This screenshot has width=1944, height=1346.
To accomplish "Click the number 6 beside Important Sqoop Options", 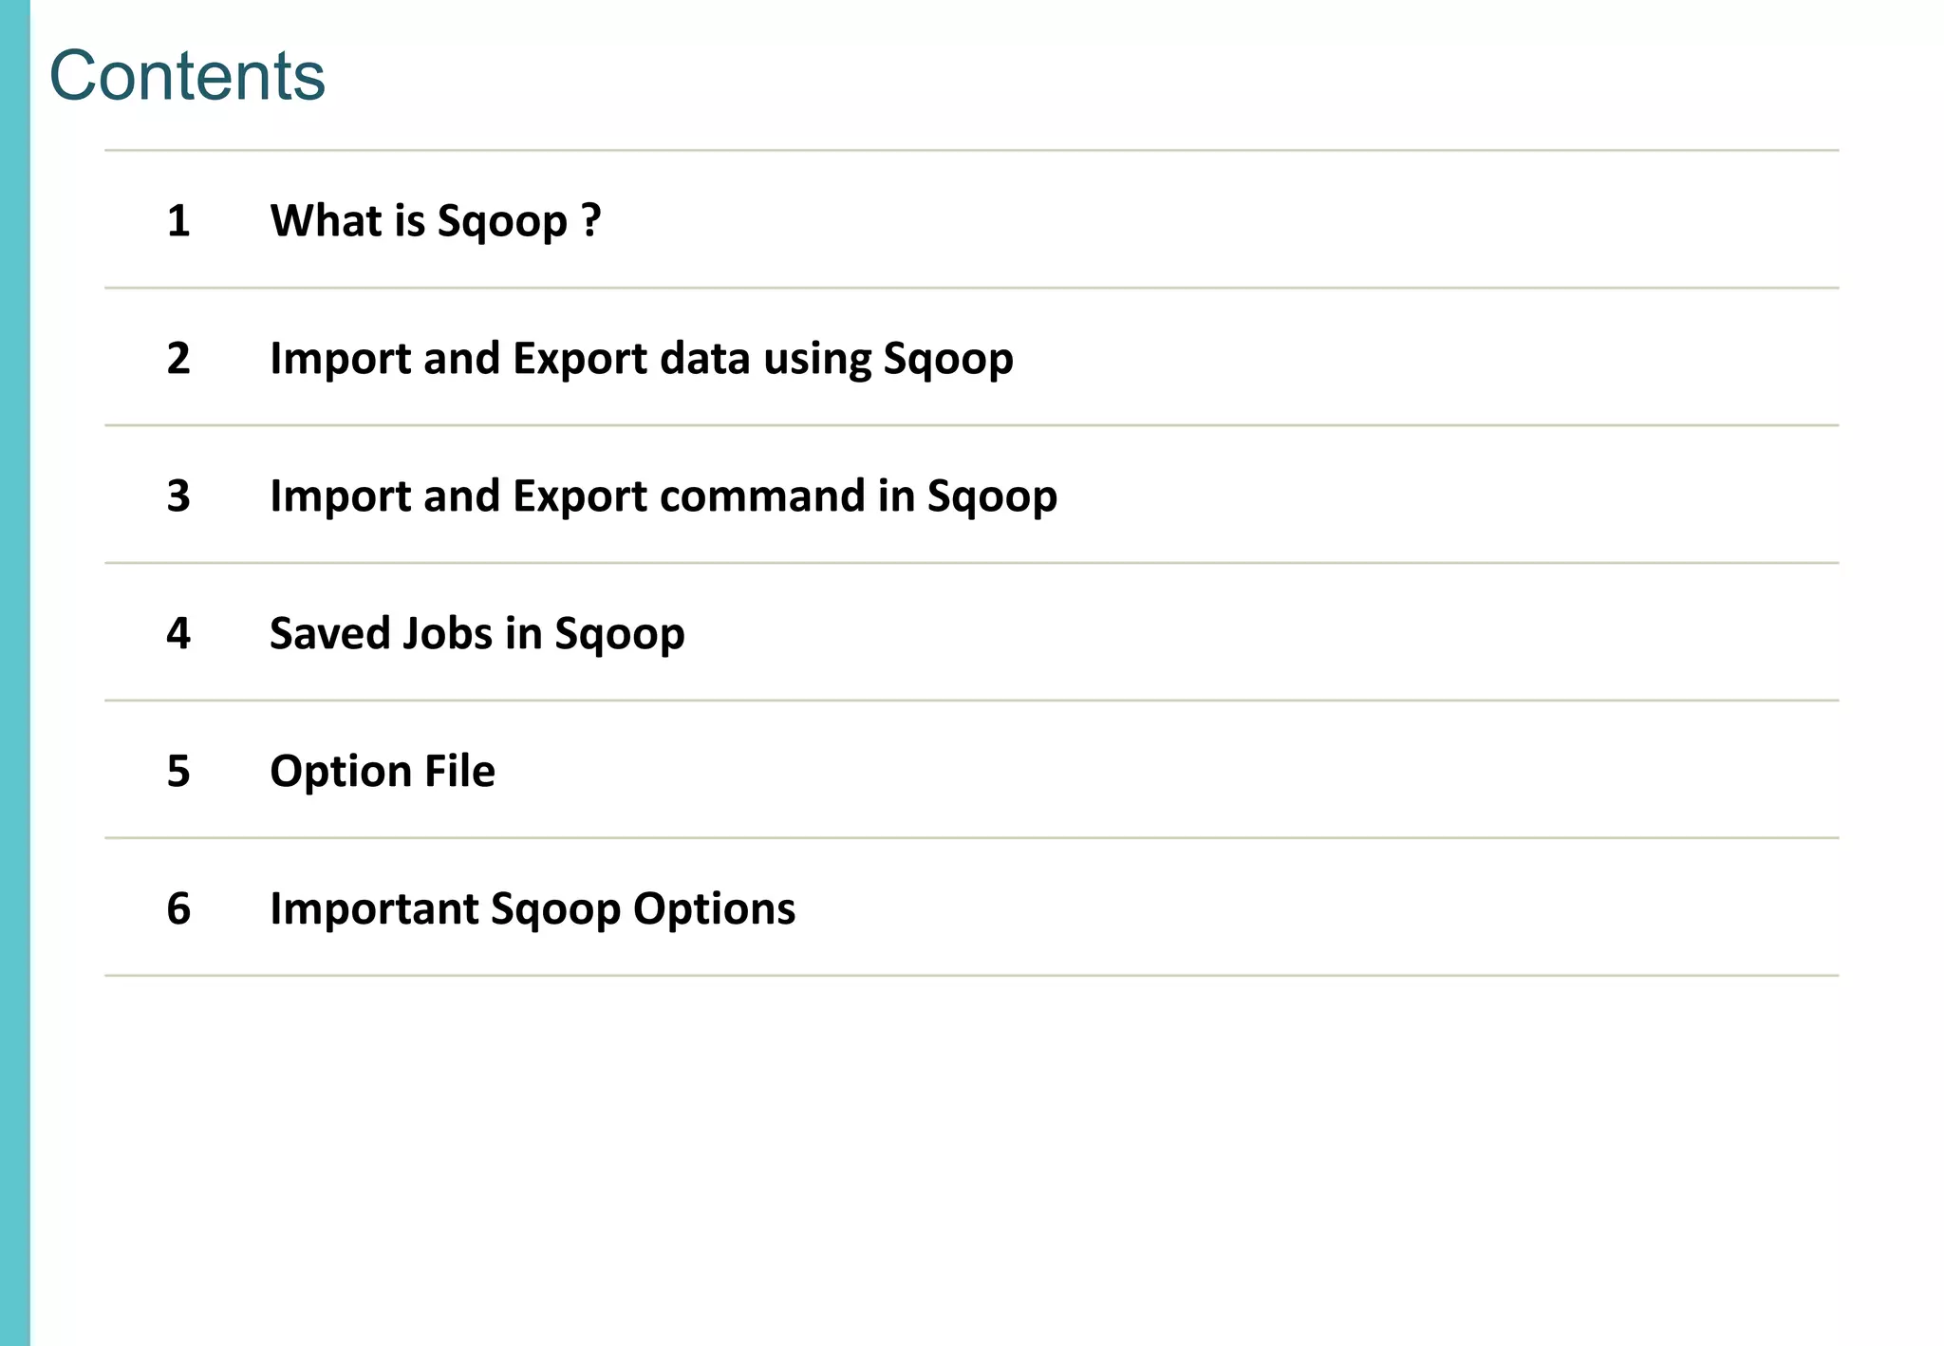I will pos(178,908).
